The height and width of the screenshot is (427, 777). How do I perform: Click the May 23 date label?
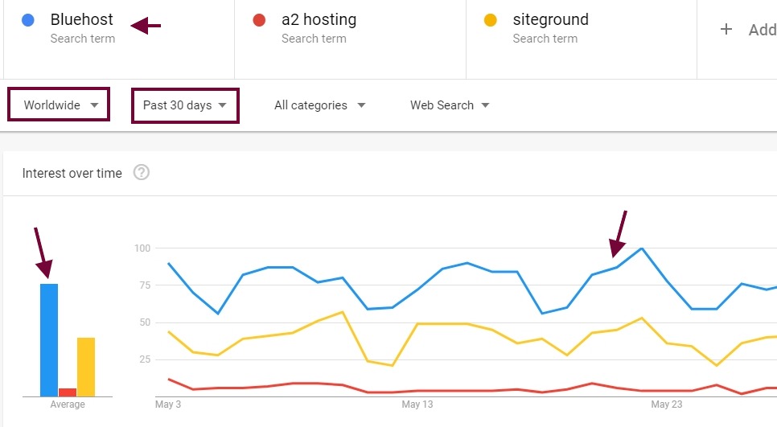point(667,404)
